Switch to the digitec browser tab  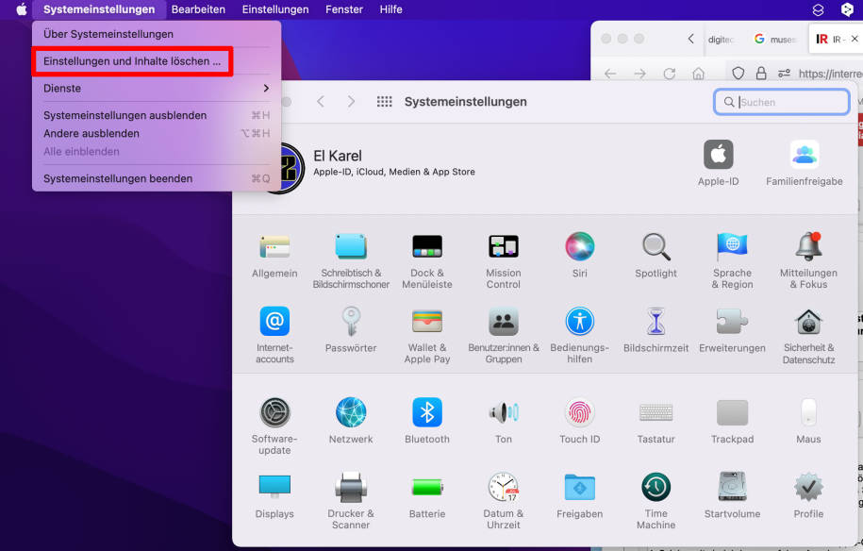(x=721, y=39)
